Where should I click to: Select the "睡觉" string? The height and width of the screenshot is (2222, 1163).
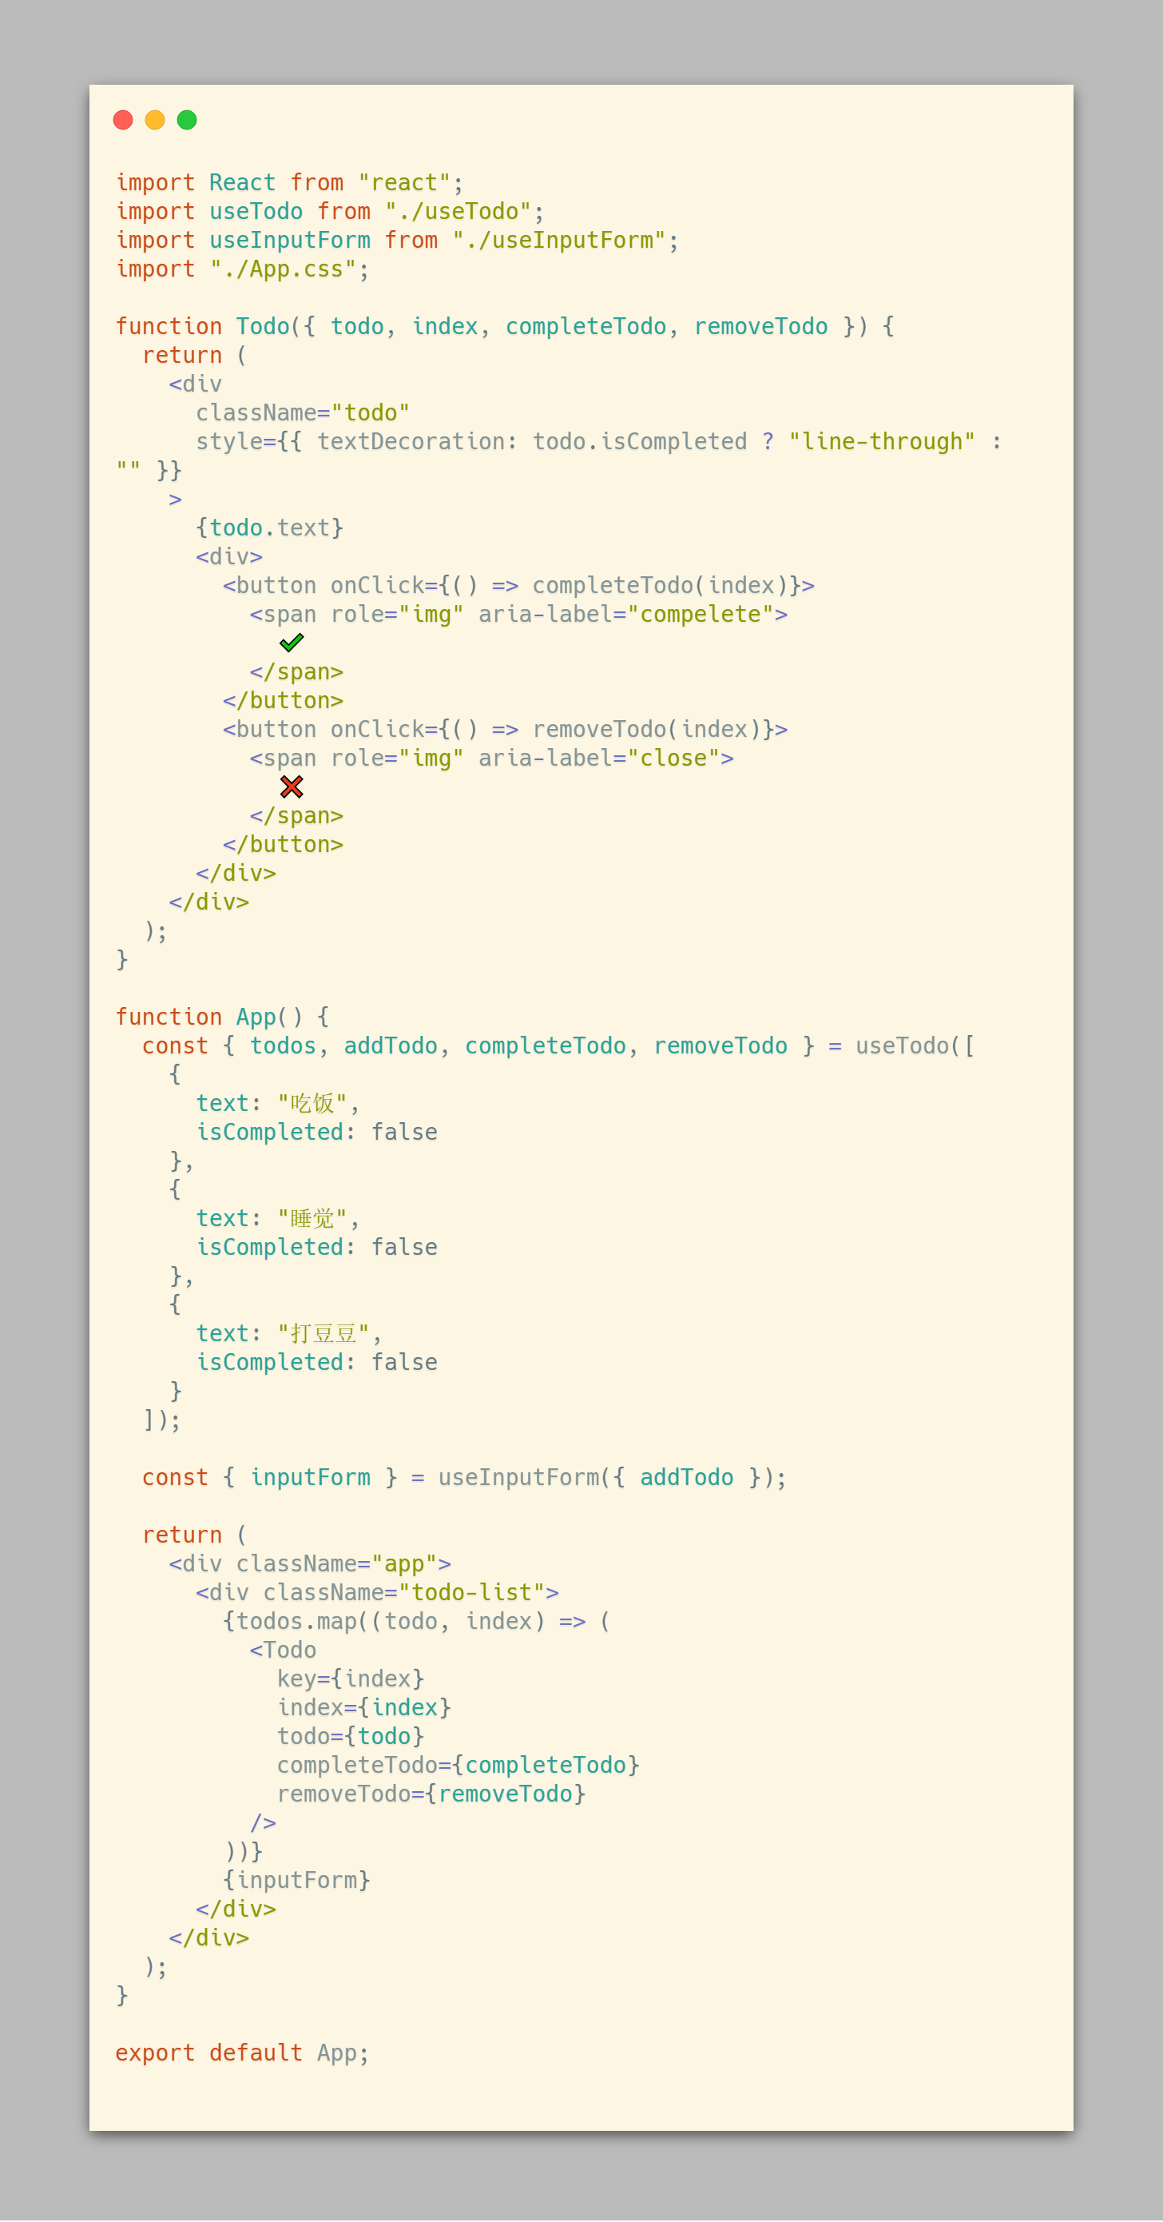(x=312, y=1218)
